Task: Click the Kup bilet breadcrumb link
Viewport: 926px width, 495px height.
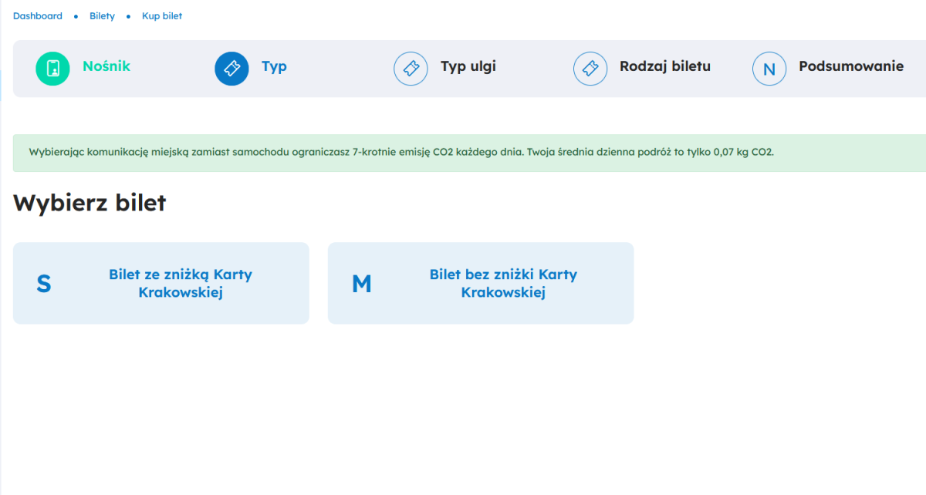Action: (x=162, y=16)
